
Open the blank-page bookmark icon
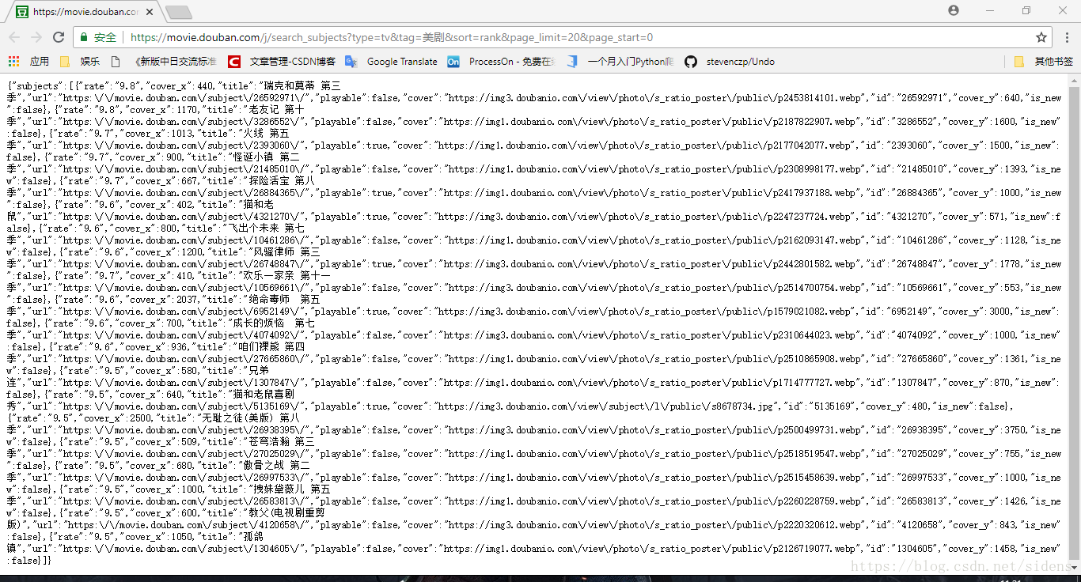(116, 61)
